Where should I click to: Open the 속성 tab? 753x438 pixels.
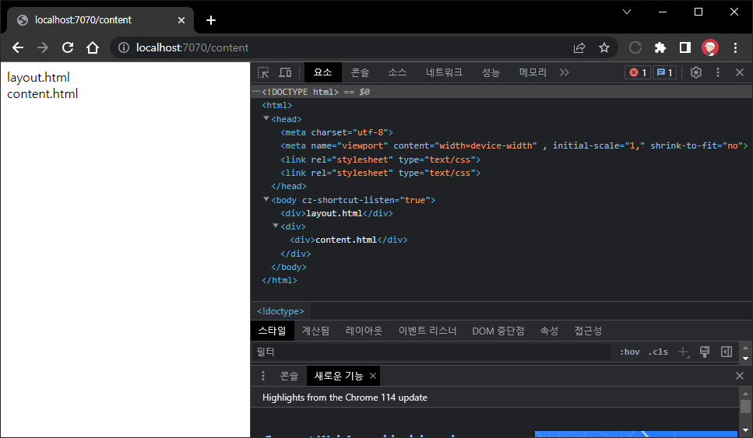[x=550, y=331]
